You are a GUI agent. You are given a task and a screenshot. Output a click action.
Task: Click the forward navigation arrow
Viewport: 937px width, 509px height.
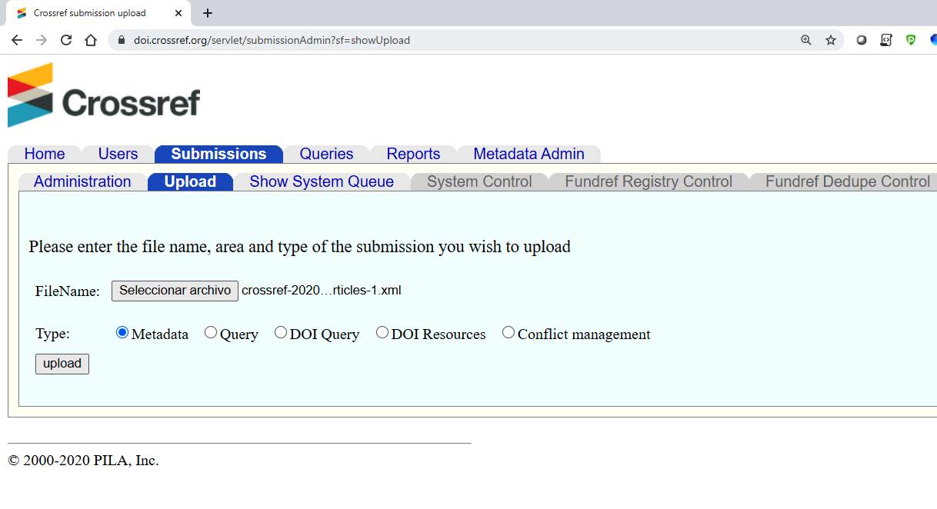pos(41,39)
